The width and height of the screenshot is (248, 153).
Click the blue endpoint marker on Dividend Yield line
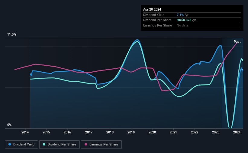243,70
